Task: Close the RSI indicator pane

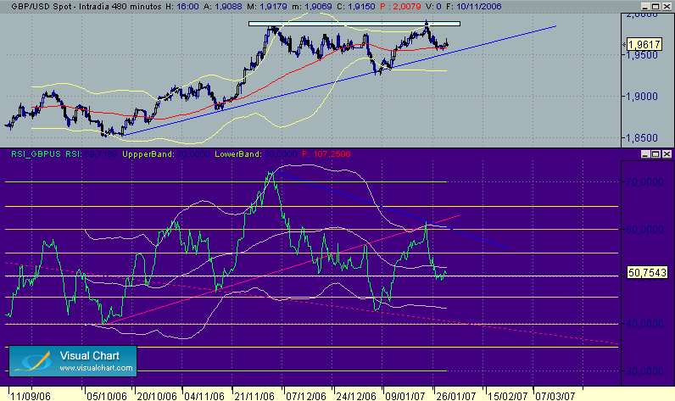Action: (667, 153)
